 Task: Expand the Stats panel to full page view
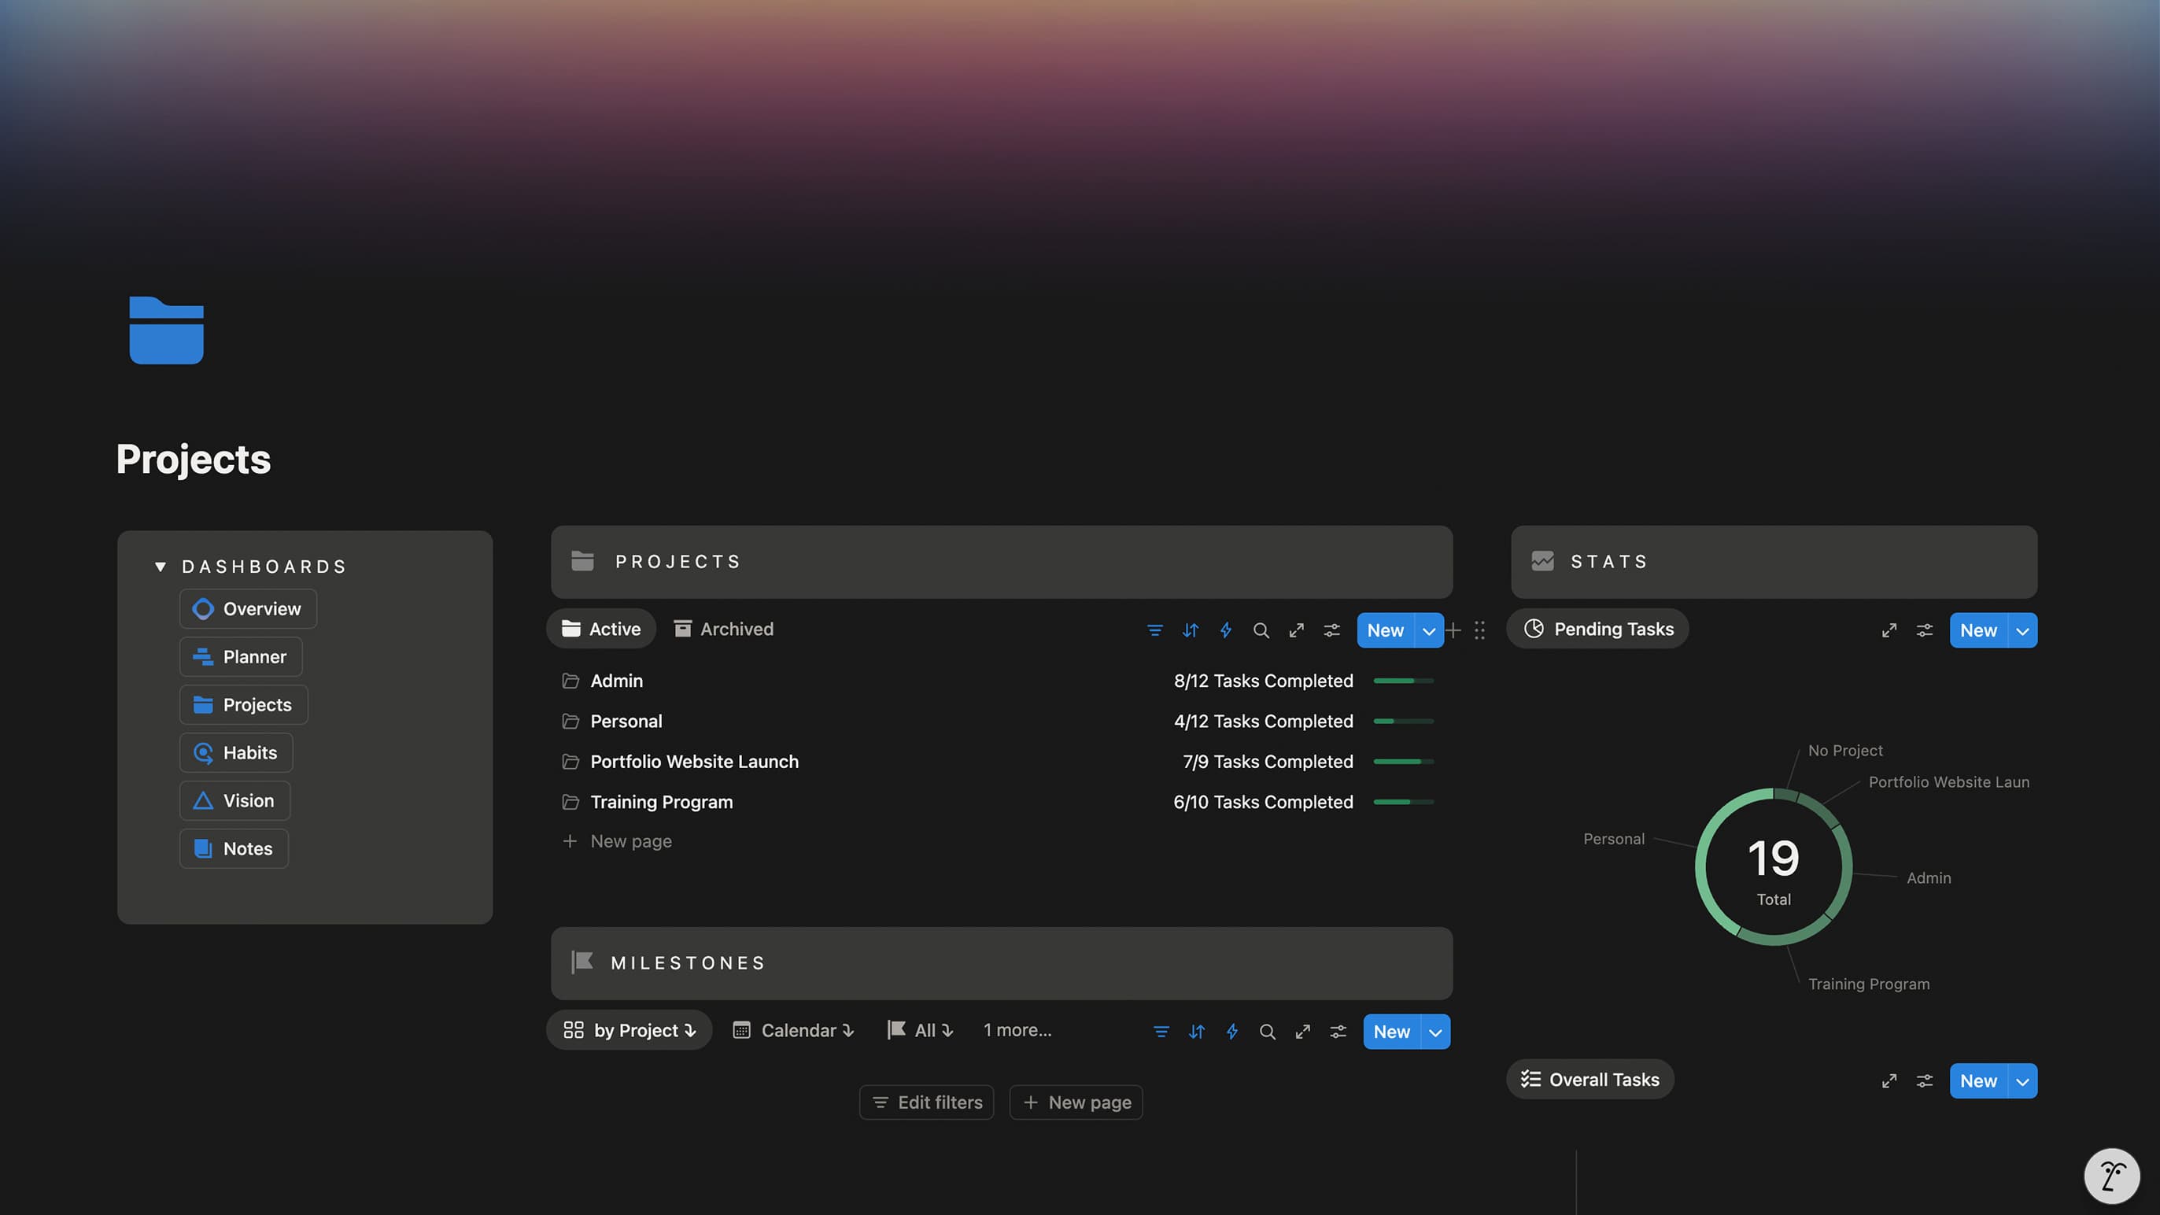[1889, 630]
